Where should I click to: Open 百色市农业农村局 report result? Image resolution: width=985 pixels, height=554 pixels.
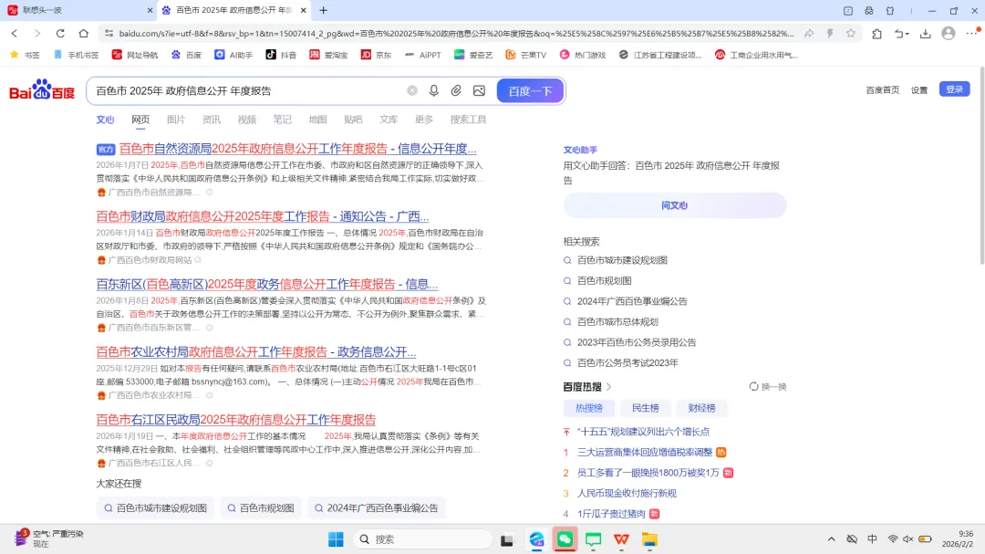[x=256, y=352]
